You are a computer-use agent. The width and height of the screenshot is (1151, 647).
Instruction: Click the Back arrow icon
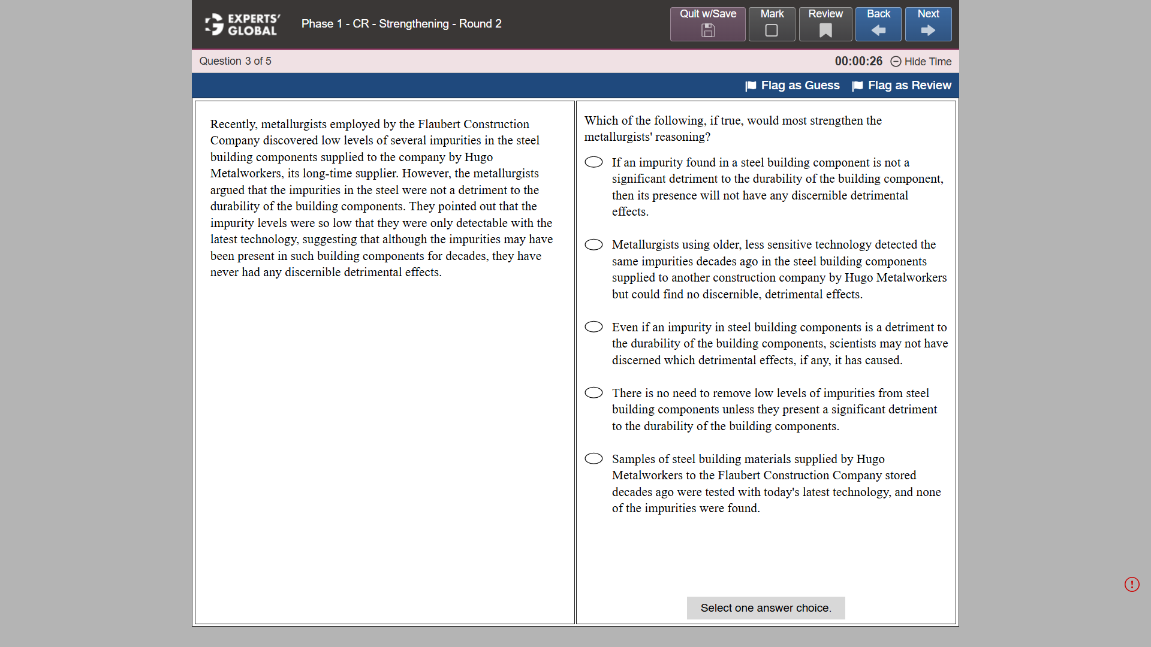tap(878, 30)
